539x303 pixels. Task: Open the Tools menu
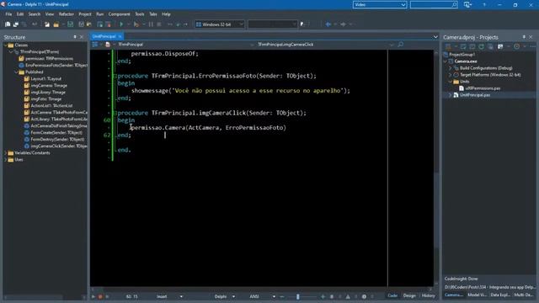140,14
